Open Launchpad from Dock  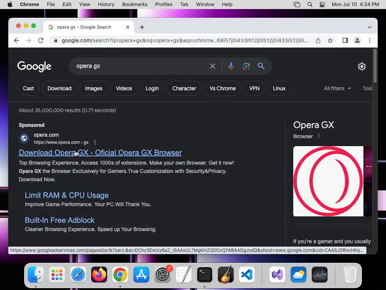[x=57, y=275]
